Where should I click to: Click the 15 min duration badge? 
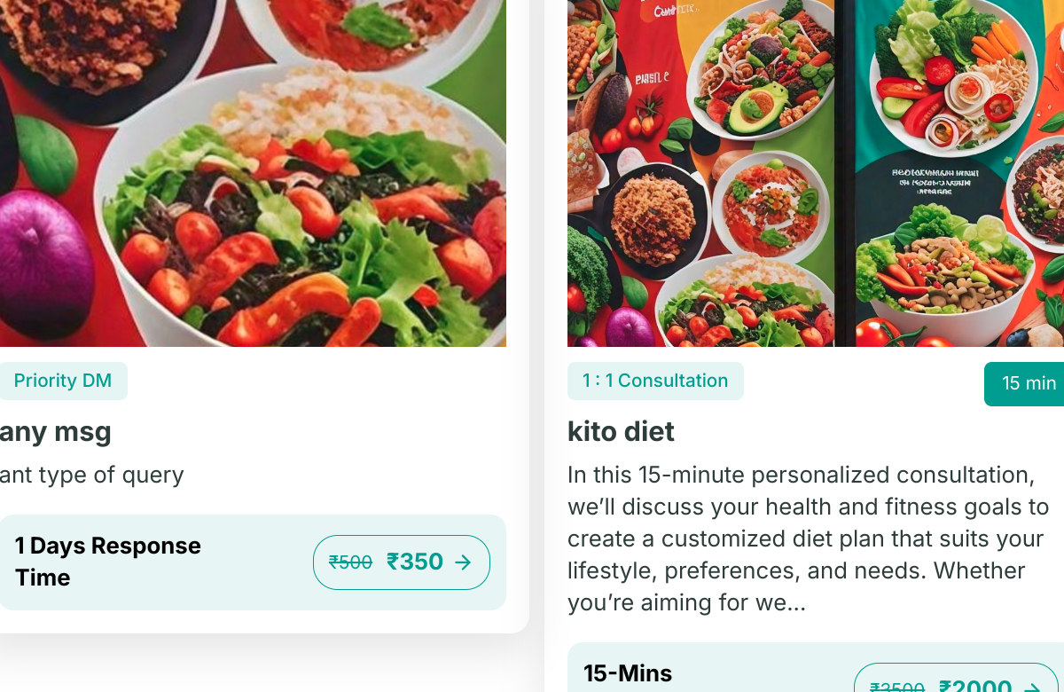click(x=1029, y=383)
